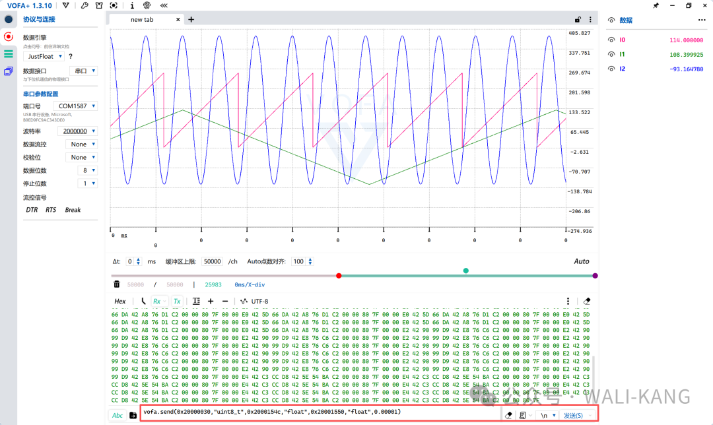The width and height of the screenshot is (713, 425).
Task: Toggle visibility of all data channels
Action: tap(611, 20)
